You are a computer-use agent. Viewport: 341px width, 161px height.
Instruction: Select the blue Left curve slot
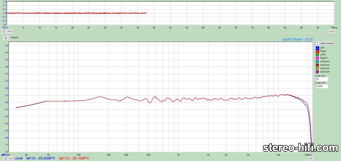click(x=317, y=48)
